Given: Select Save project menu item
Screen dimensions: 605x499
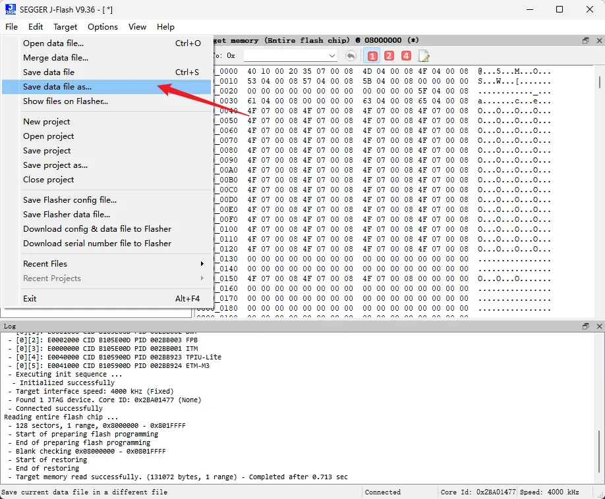Looking at the screenshot, I should [x=107, y=151].
